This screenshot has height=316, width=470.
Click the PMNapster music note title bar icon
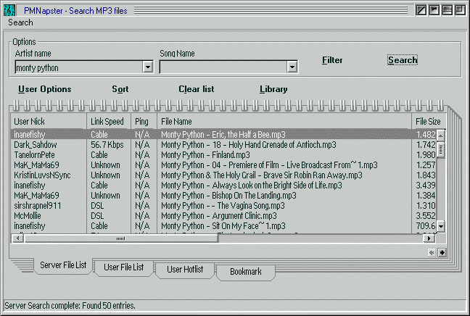[9, 10]
